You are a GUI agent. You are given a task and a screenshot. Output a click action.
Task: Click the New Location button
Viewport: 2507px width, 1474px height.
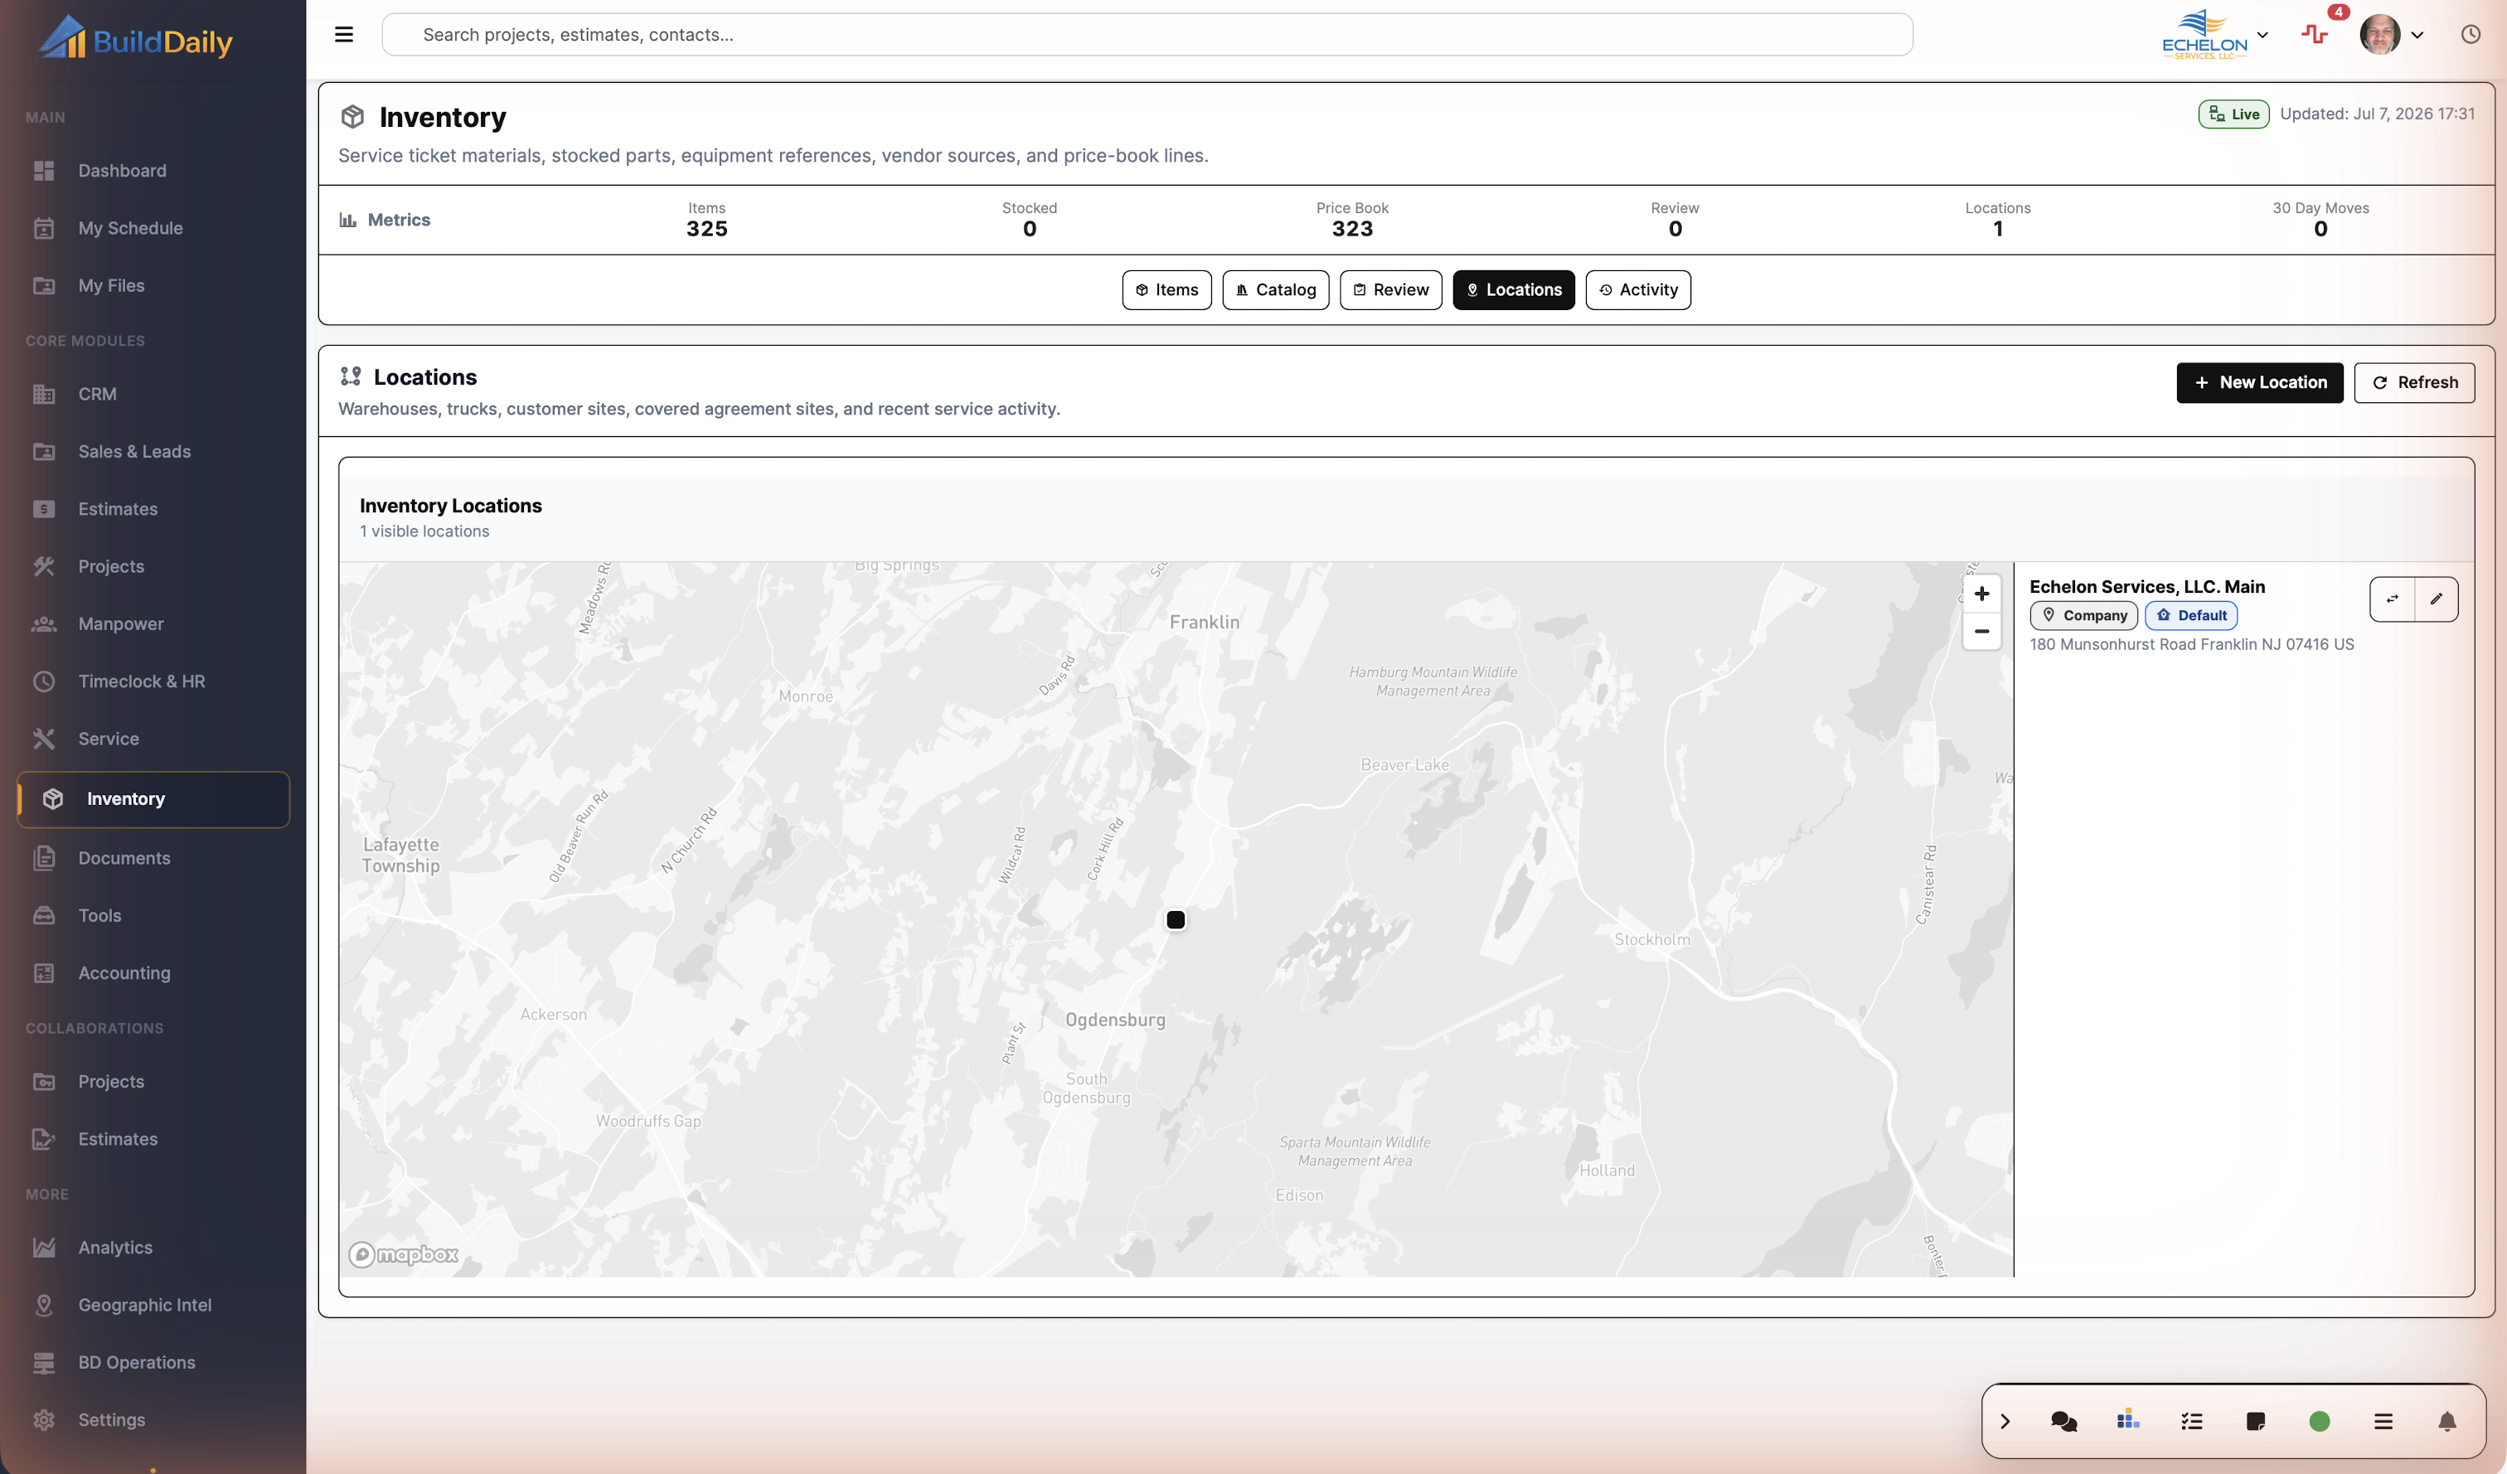pyautogui.click(x=2259, y=382)
